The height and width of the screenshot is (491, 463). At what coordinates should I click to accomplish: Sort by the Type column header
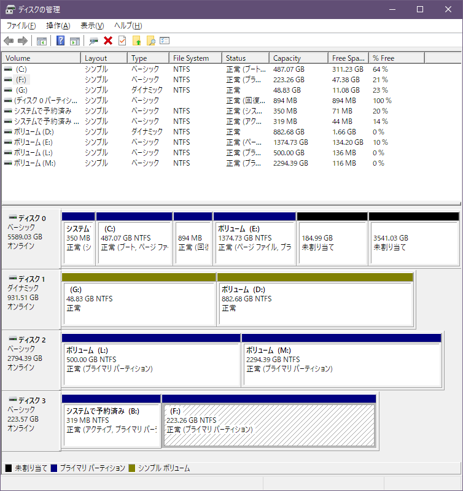pos(149,58)
